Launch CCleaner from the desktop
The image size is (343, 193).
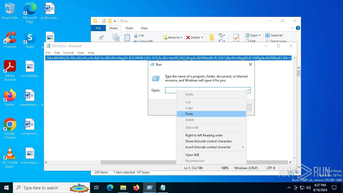pyautogui.click(x=10, y=40)
